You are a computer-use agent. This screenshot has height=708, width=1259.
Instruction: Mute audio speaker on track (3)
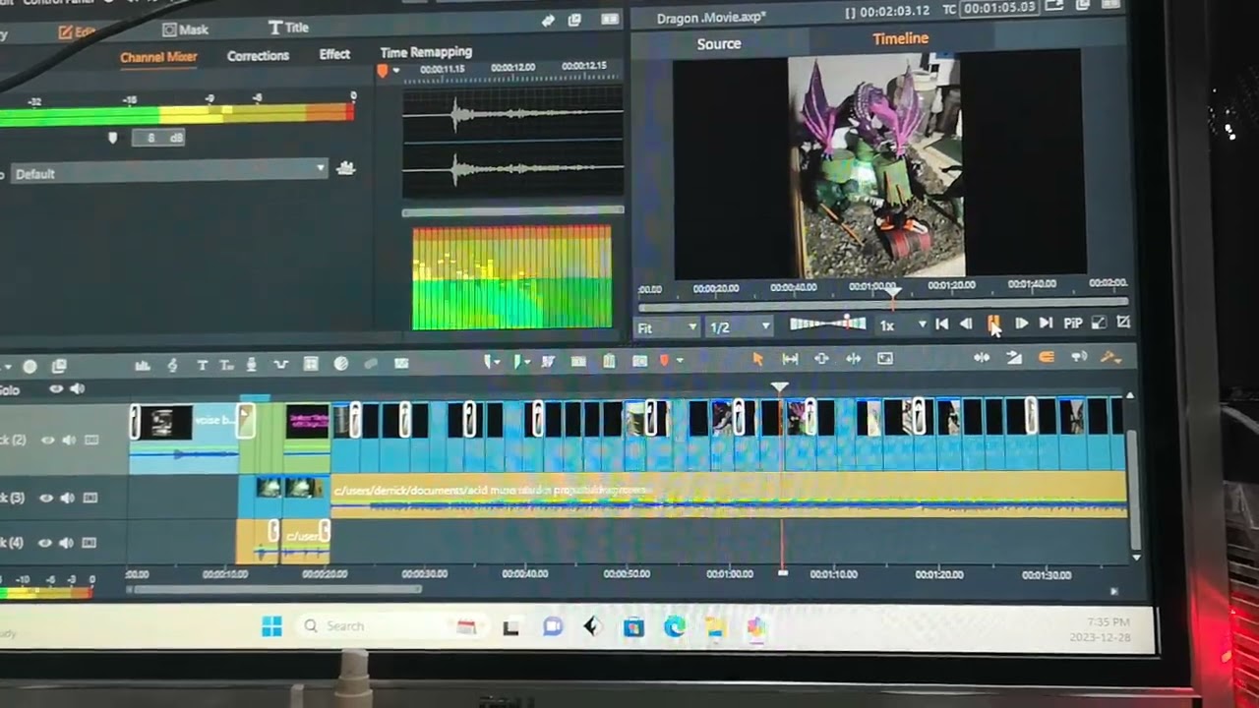(x=67, y=499)
